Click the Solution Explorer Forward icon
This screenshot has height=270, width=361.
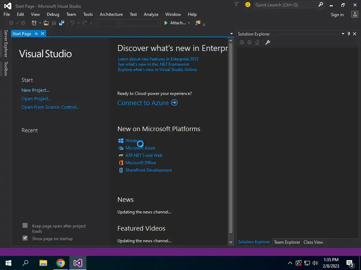click(250, 42)
